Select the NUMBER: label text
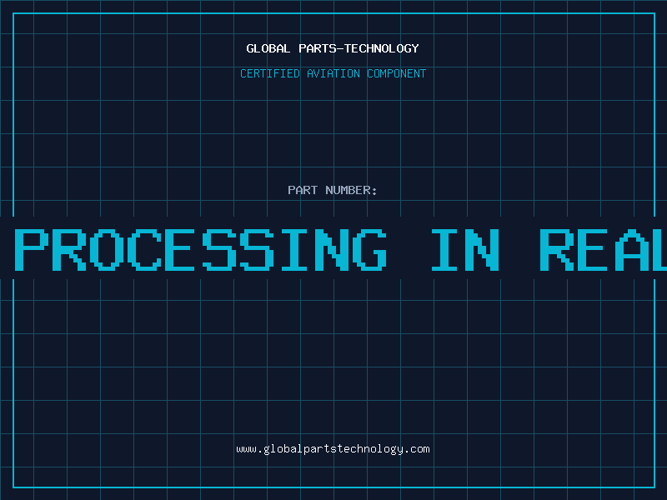This screenshot has width=667, height=500. tap(351, 190)
